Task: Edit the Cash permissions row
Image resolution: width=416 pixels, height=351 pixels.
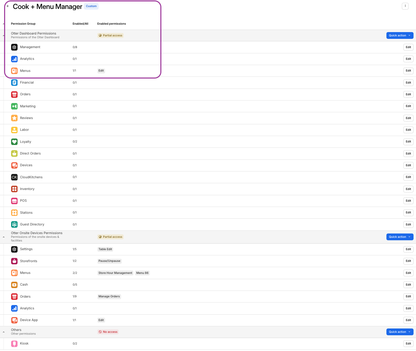Action: [x=408, y=285]
